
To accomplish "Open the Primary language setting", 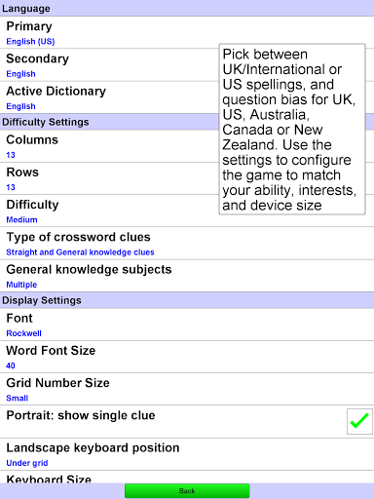I will pyautogui.click(x=187, y=32).
